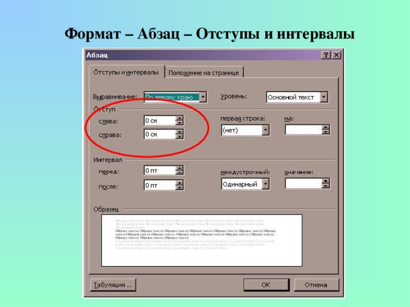The height and width of the screenshot is (307, 410).
Task: Click the значение input field
Action: (x=304, y=184)
